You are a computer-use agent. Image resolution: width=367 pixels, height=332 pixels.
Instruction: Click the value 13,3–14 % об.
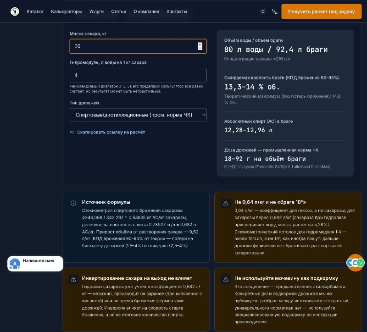[252, 87]
